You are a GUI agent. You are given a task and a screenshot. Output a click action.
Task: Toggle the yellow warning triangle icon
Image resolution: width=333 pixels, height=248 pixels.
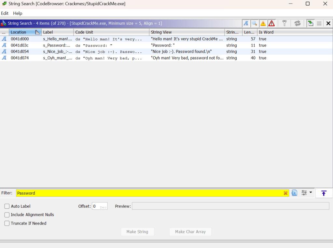pos(263,23)
